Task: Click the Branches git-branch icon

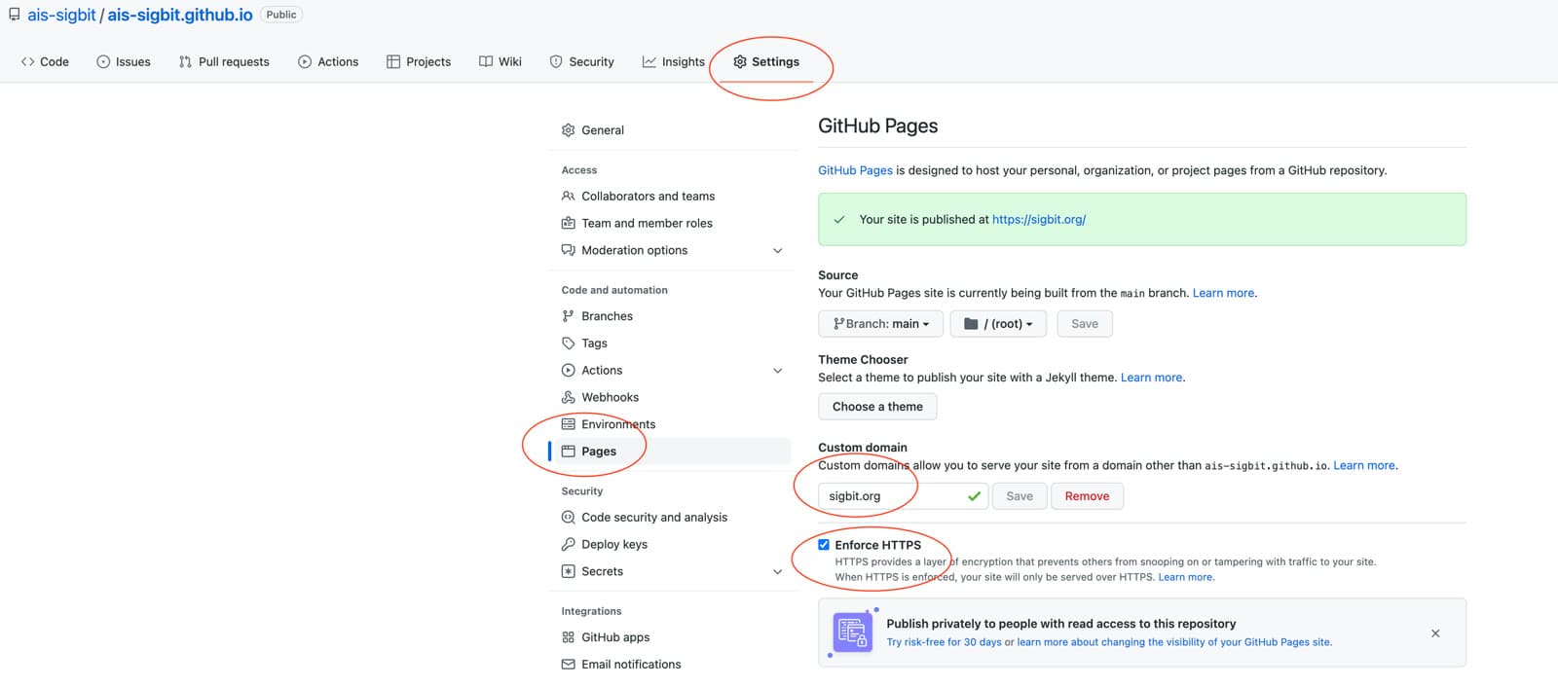Action: coord(568,316)
